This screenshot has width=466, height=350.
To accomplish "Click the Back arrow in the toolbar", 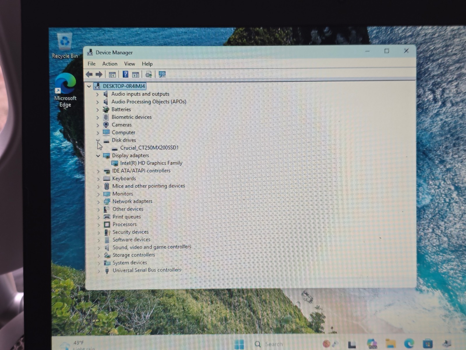I will click(x=89, y=75).
